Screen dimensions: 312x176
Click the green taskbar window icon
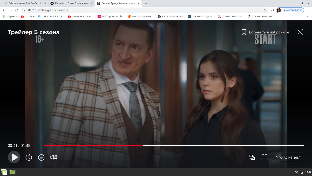[x=12, y=172]
